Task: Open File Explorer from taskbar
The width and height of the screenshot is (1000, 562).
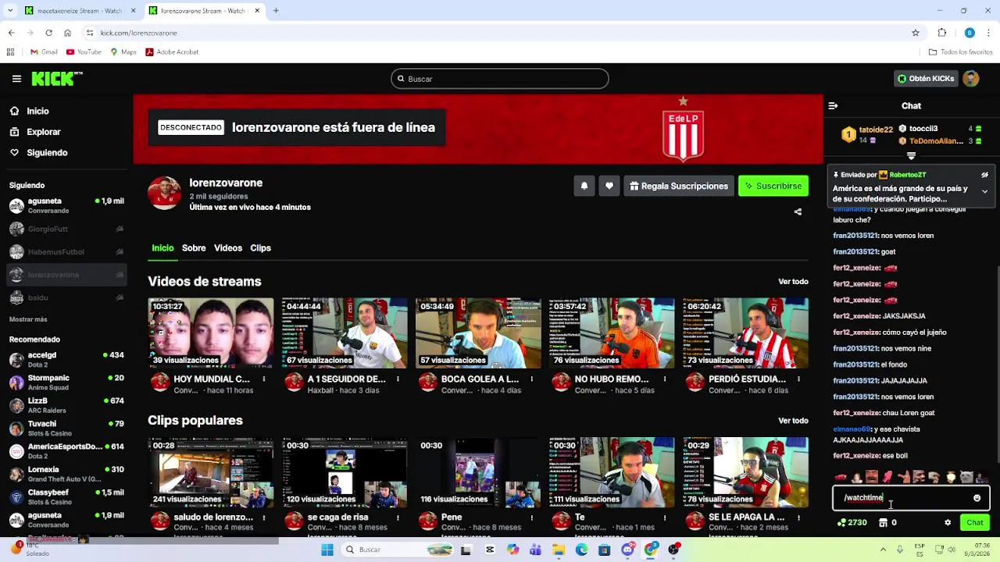Action: (x=559, y=550)
